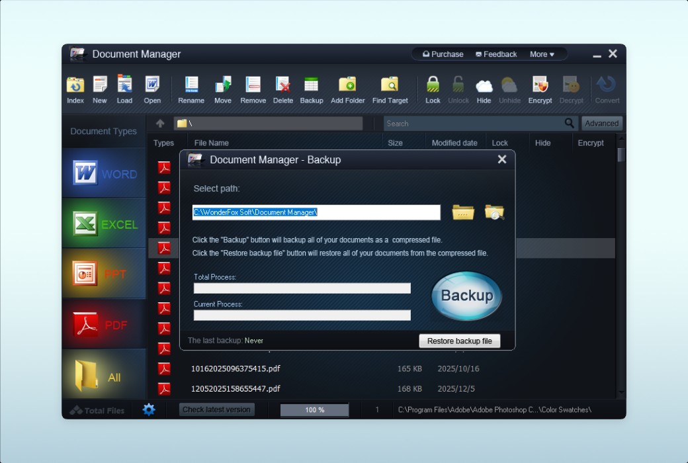Open settings gear in status bar

click(x=149, y=409)
